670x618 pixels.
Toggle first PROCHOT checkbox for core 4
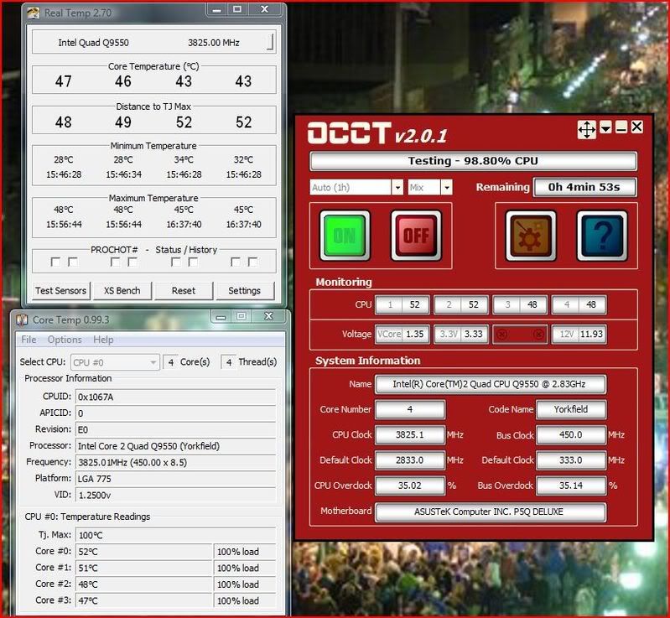pos(235,262)
